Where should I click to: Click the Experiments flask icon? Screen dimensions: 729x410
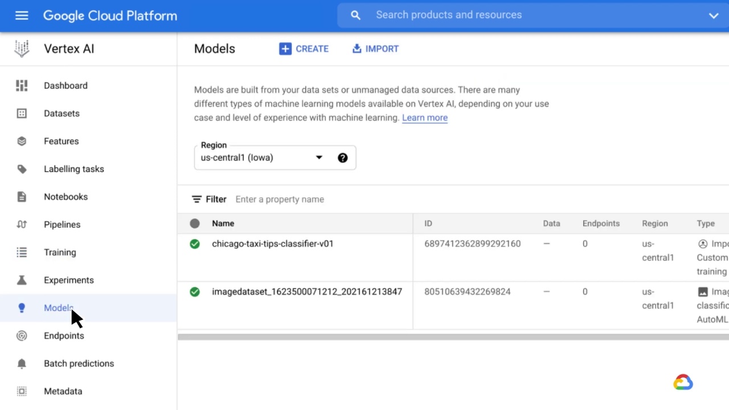pyautogui.click(x=22, y=280)
